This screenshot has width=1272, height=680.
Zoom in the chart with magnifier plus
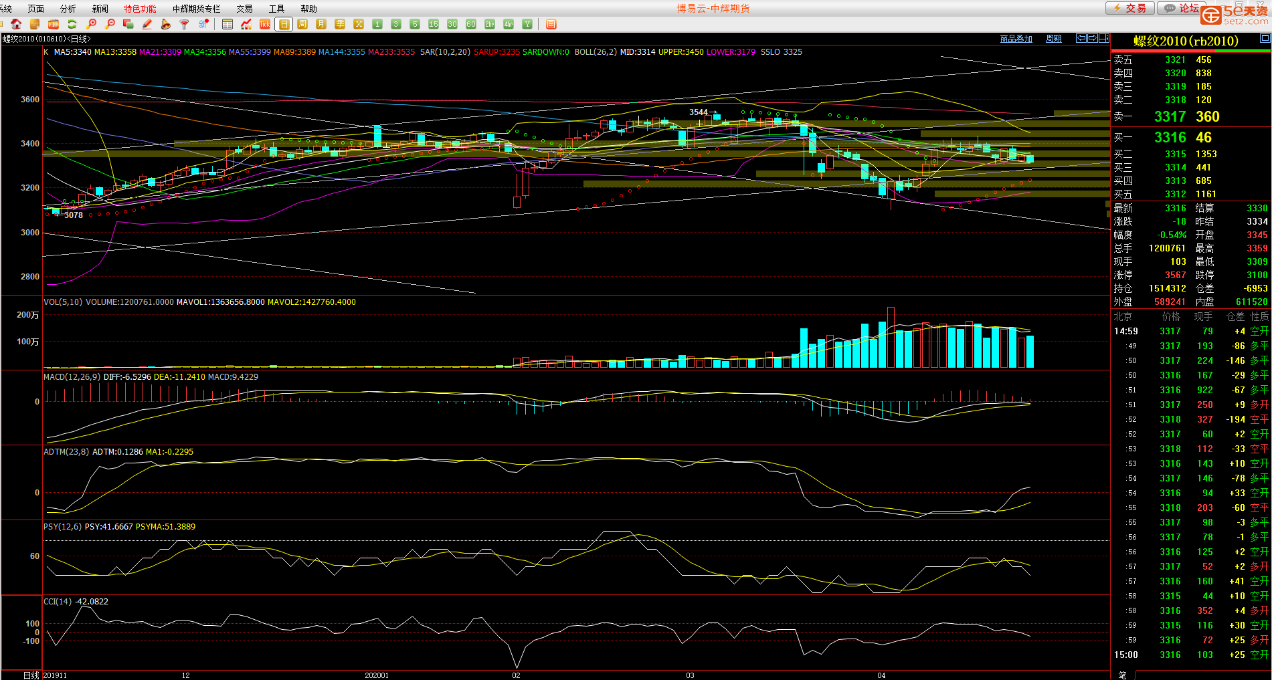pos(92,24)
